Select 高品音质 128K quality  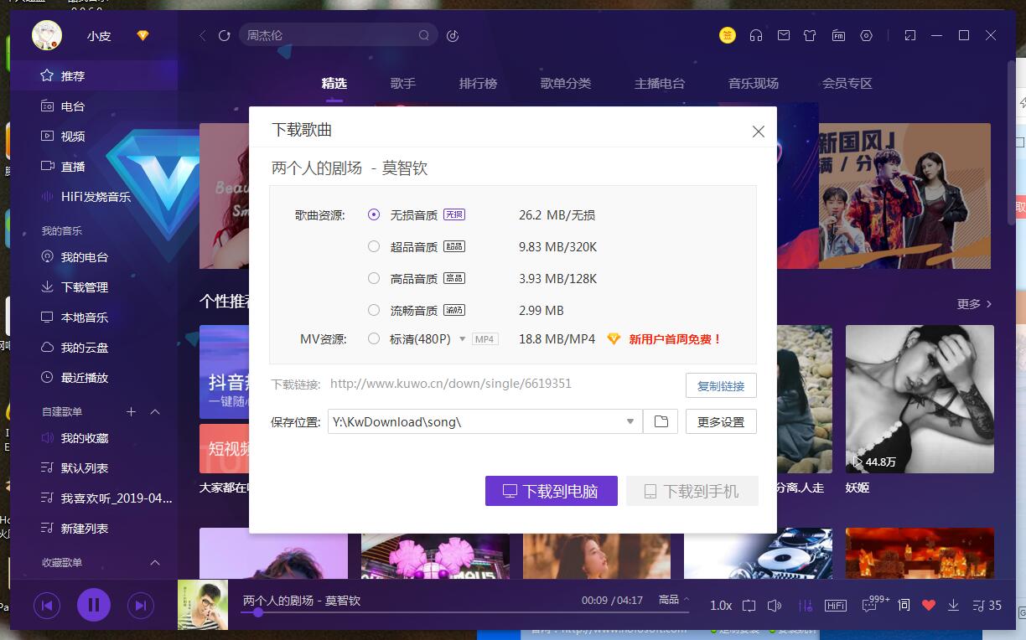click(374, 278)
